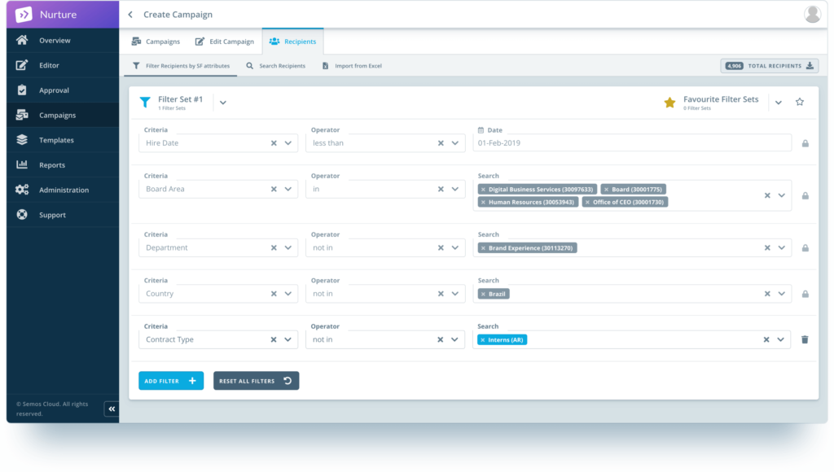The image size is (834, 472).
Task: Remove the Digital Business Services tag
Action: pyautogui.click(x=483, y=190)
